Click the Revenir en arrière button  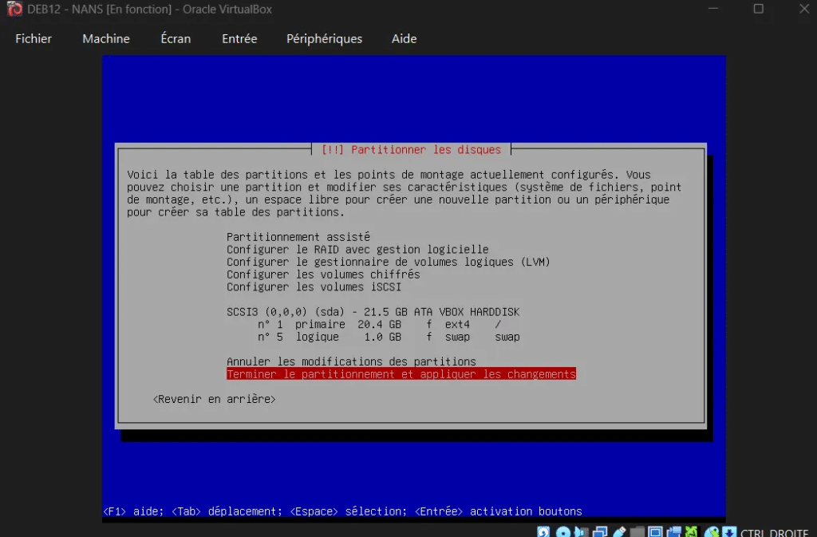tap(214, 399)
